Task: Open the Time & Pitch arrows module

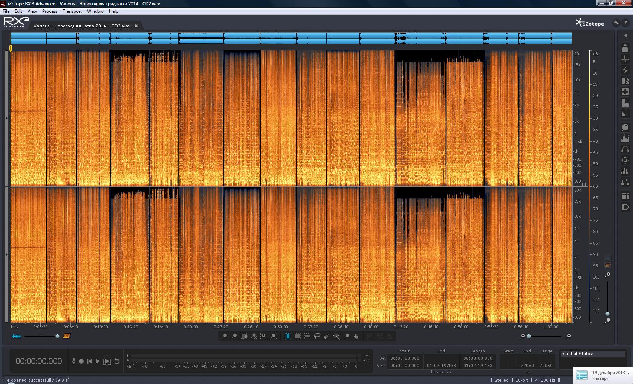Action: pyautogui.click(x=625, y=160)
